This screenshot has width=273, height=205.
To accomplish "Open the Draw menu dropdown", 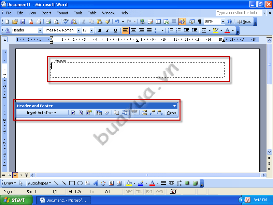I will click(x=10, y=183).
